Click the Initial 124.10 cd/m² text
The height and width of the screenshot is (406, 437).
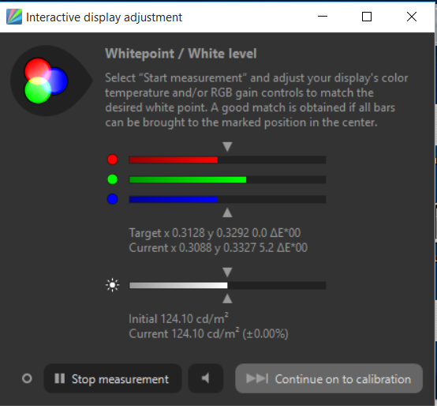pos(178,318)
